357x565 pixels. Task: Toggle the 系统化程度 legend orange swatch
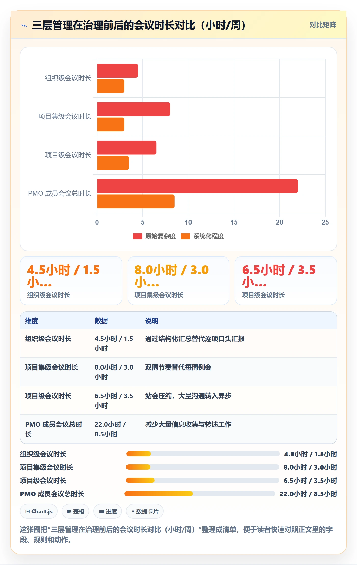tap(186, 236)
